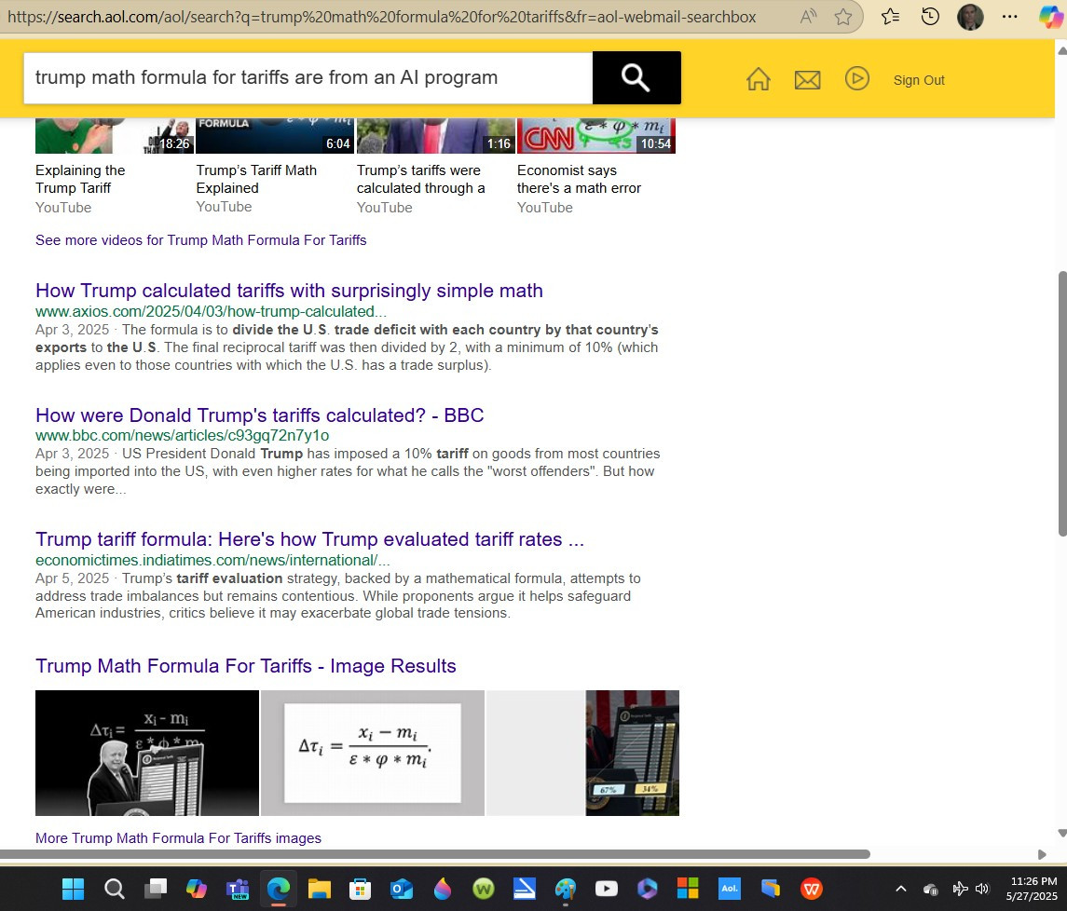
Task: Click 'More Trump Math Formula For Tariffs images' link
Action: coord(178,838)
